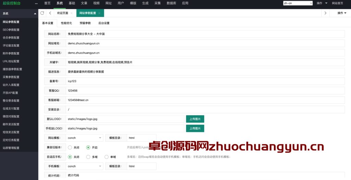Select 关闭 for 兼容旧版本
Viewport: 351px width, 180px height.
(x=73, y=148)
